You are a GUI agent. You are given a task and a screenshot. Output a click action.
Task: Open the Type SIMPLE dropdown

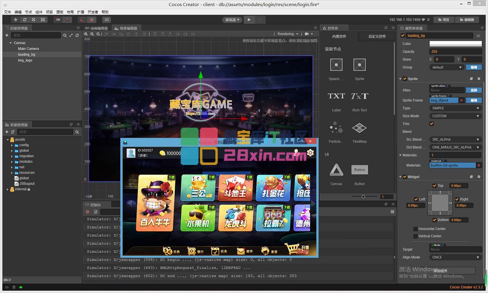pyautogui.click(x=455, y=109)
